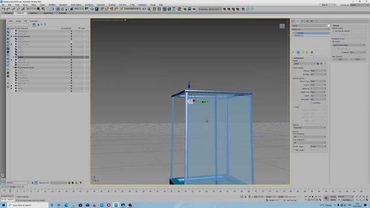Viewport: 370px width, 208px height.
Task: Click the teapot Render Production icon
Action: click(x=194, y=9)
